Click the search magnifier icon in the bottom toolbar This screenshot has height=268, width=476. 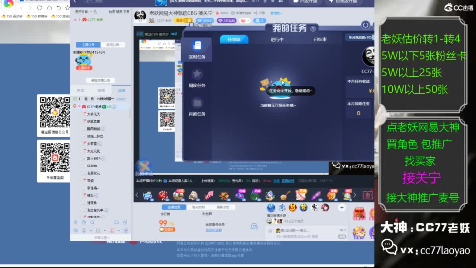pos(92,223)
